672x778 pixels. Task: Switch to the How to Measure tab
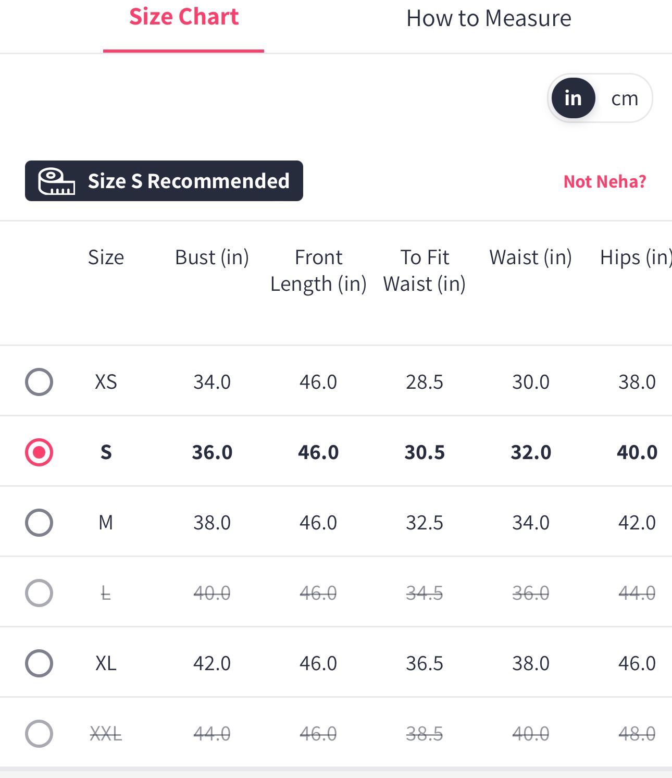tap(488, 19)
